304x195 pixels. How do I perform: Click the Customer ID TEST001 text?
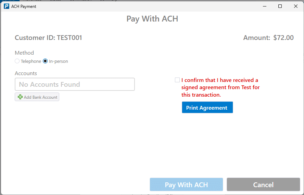coord(49,38)
